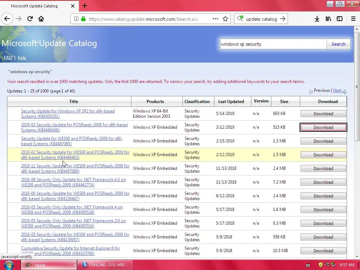
Task: Open the KB4095516 .NET Framework 2.0 link
Action: [73, 223]
